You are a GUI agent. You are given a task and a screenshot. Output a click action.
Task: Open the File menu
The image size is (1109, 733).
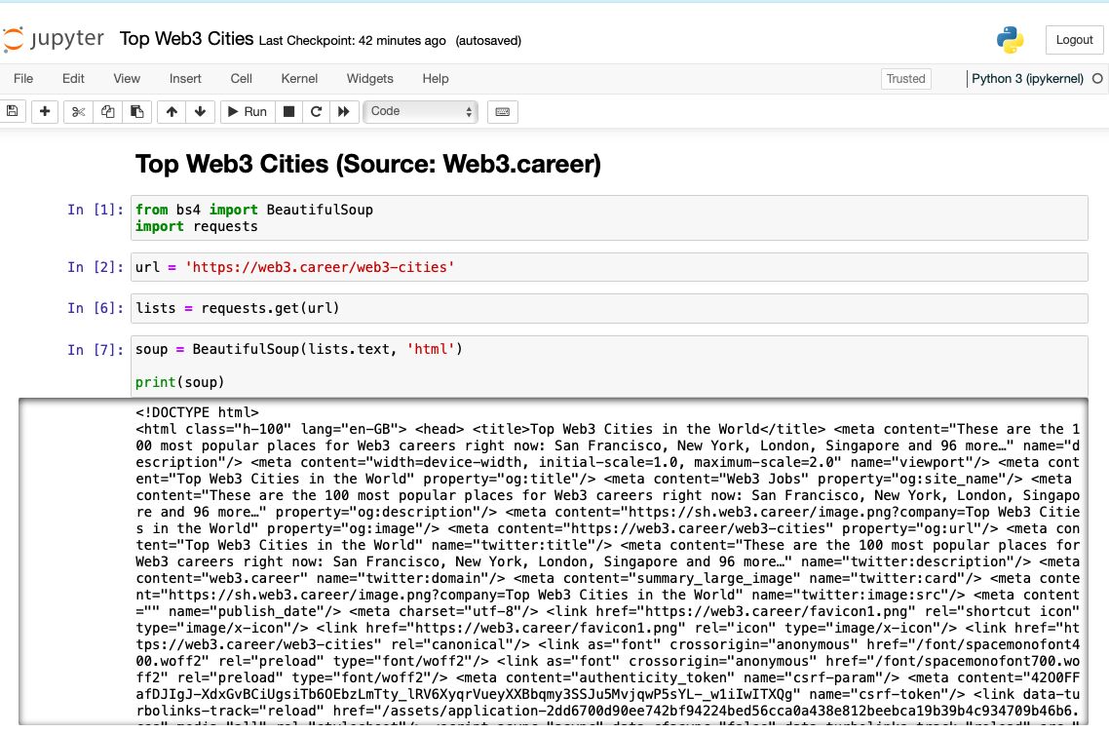tap(23, 79)
